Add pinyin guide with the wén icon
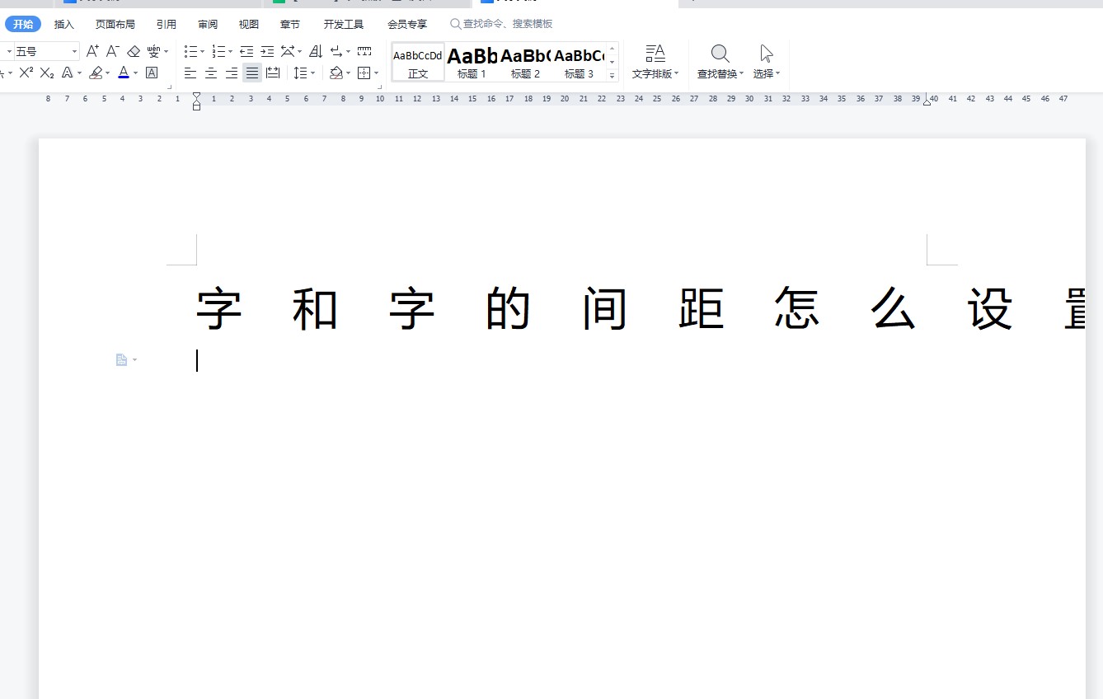The height and width of the screenshot is (699, 1103). [153, 51]
